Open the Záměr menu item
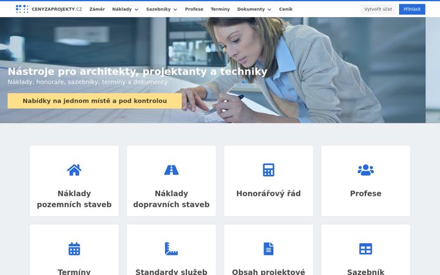 coord(97,9)
